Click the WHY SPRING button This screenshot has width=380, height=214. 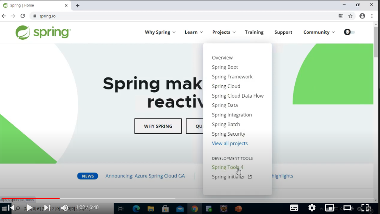point(158,126)
